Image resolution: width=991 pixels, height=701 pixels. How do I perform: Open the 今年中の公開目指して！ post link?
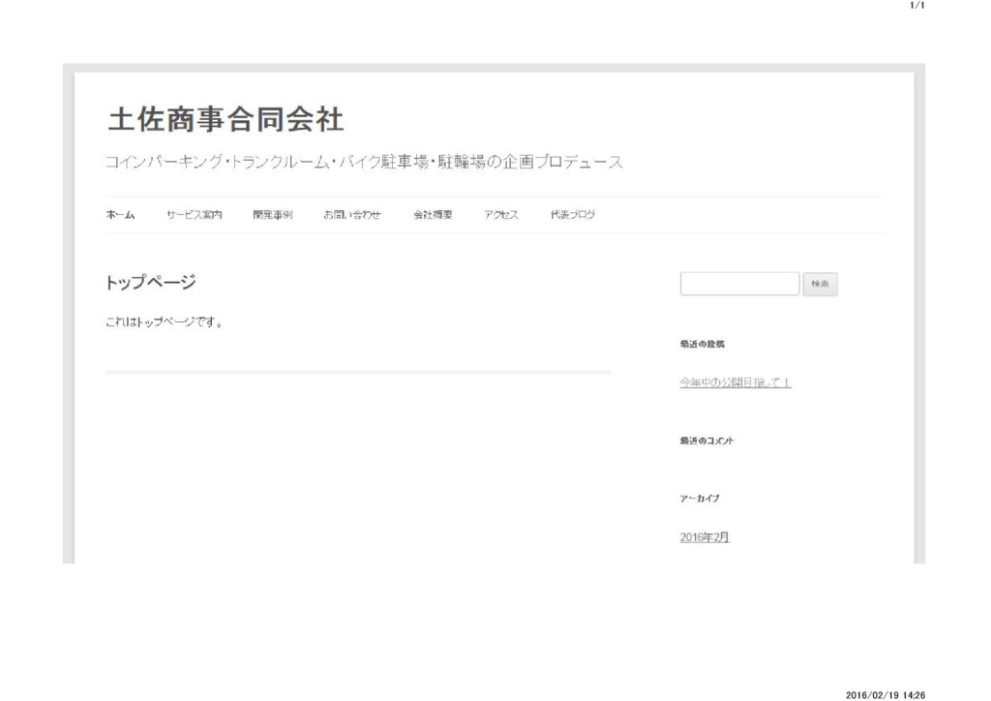pos(736,382)
